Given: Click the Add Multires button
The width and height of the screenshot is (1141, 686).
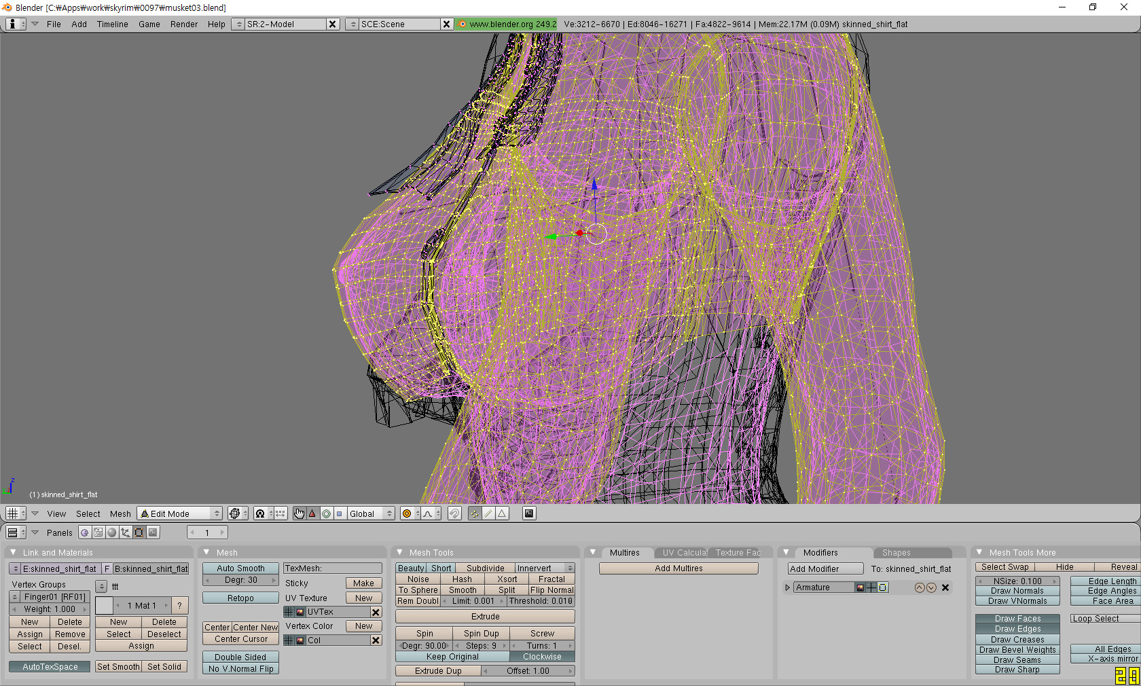Looking at the screenshot, I should [x=678, y=568].
